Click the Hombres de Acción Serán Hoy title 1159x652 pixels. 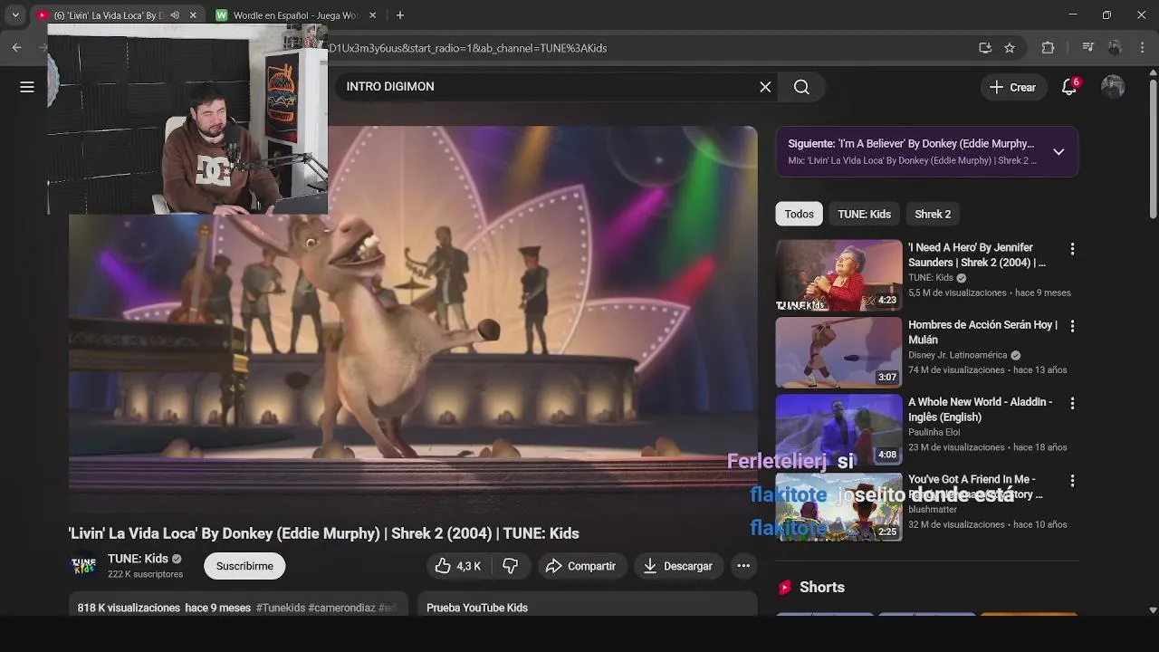[x=982, y=332]
